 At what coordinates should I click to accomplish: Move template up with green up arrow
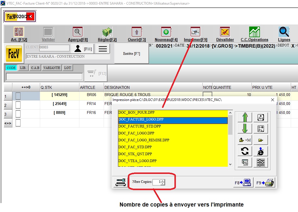(x=245, y=117)
